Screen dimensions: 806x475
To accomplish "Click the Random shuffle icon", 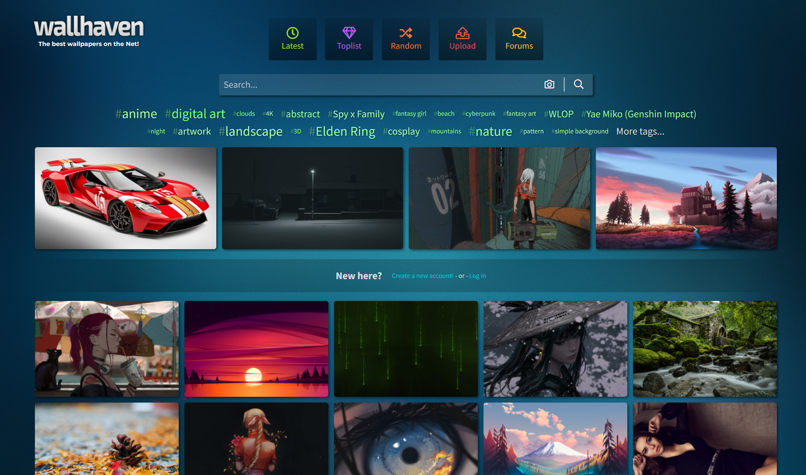I will tap(406, 33).
